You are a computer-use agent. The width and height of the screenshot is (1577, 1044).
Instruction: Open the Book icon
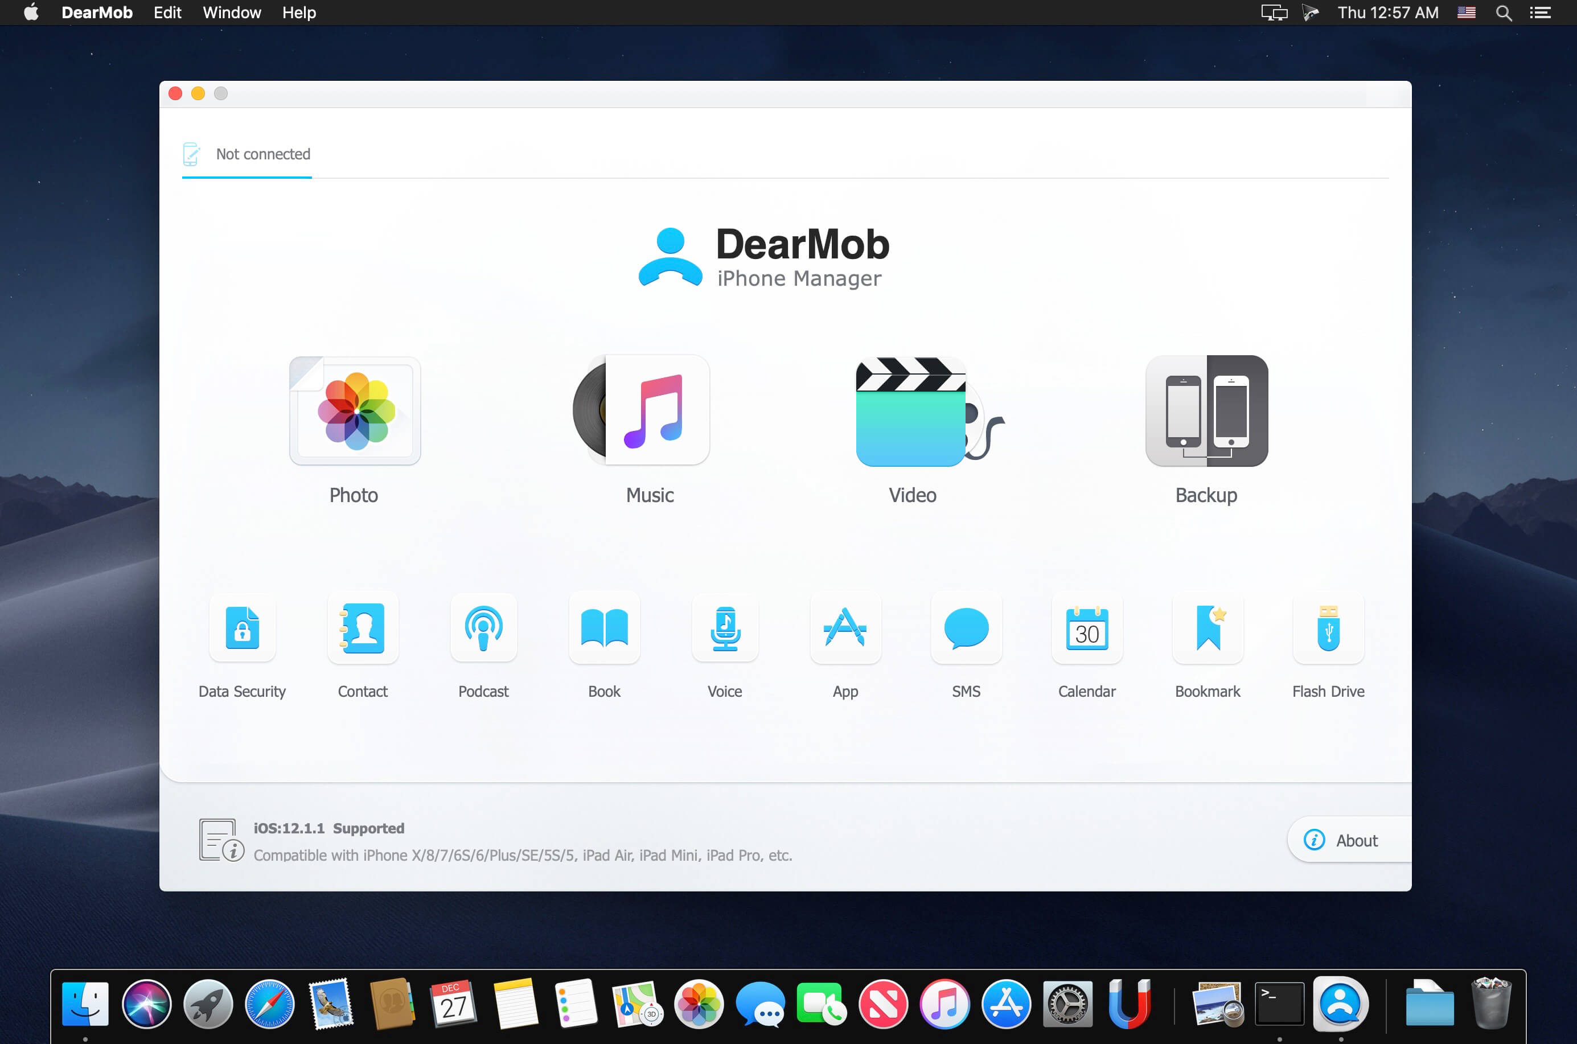604,628
